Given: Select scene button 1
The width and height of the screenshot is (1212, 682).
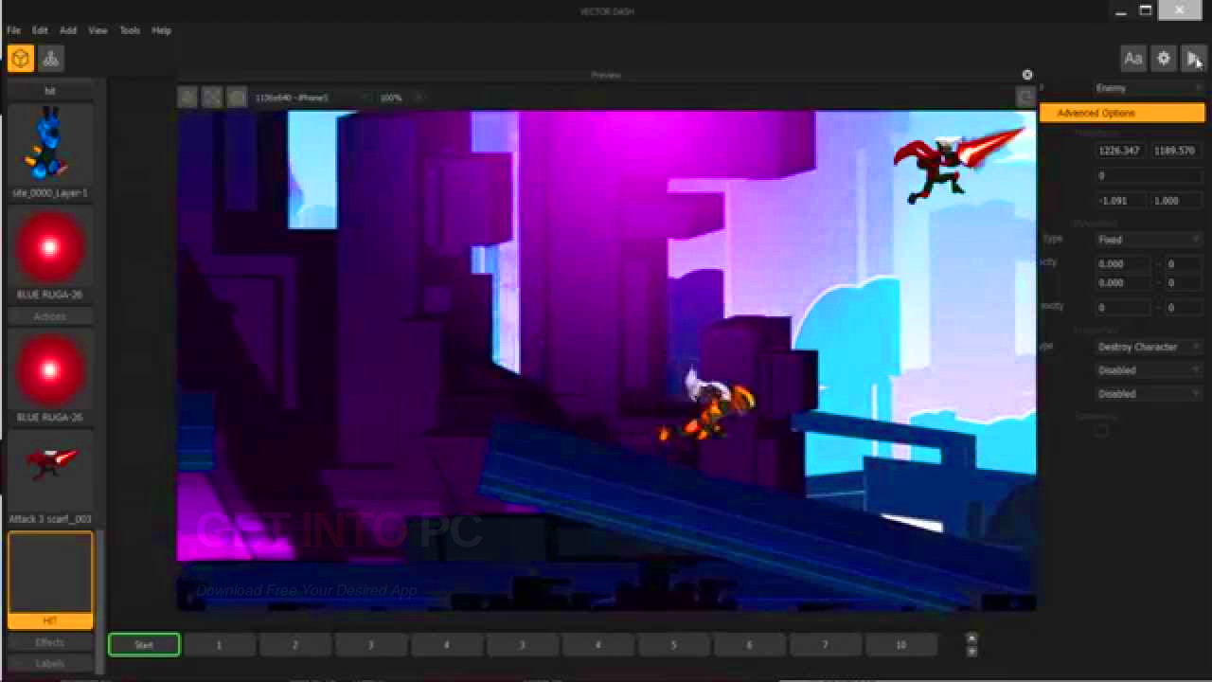Looking at the screenshot, I should point(219,645).
